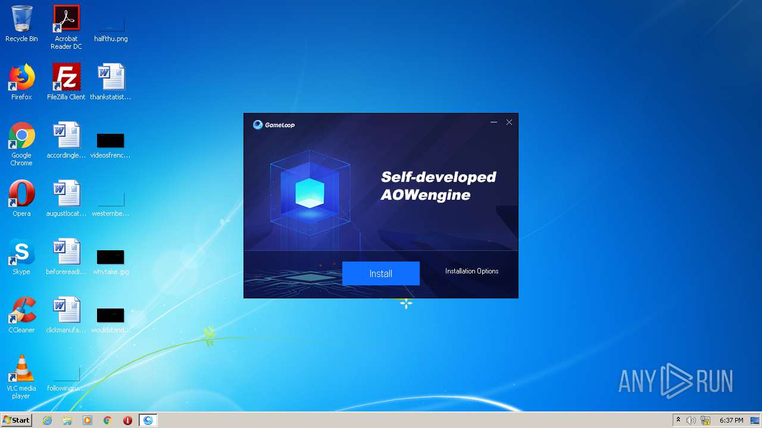Switch to GameLoop installer taskbar button
Screen dimensions: 762x428
click(148, 420)
